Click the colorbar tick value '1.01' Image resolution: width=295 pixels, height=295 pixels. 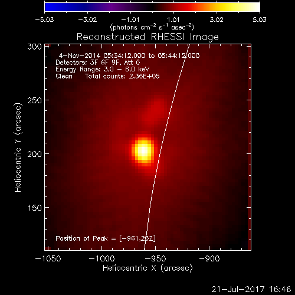173,19
